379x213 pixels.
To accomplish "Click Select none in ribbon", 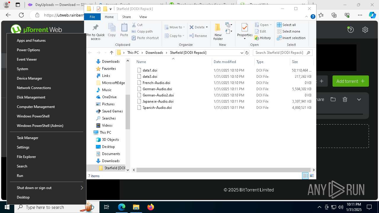I will click(x=289, y=31).
